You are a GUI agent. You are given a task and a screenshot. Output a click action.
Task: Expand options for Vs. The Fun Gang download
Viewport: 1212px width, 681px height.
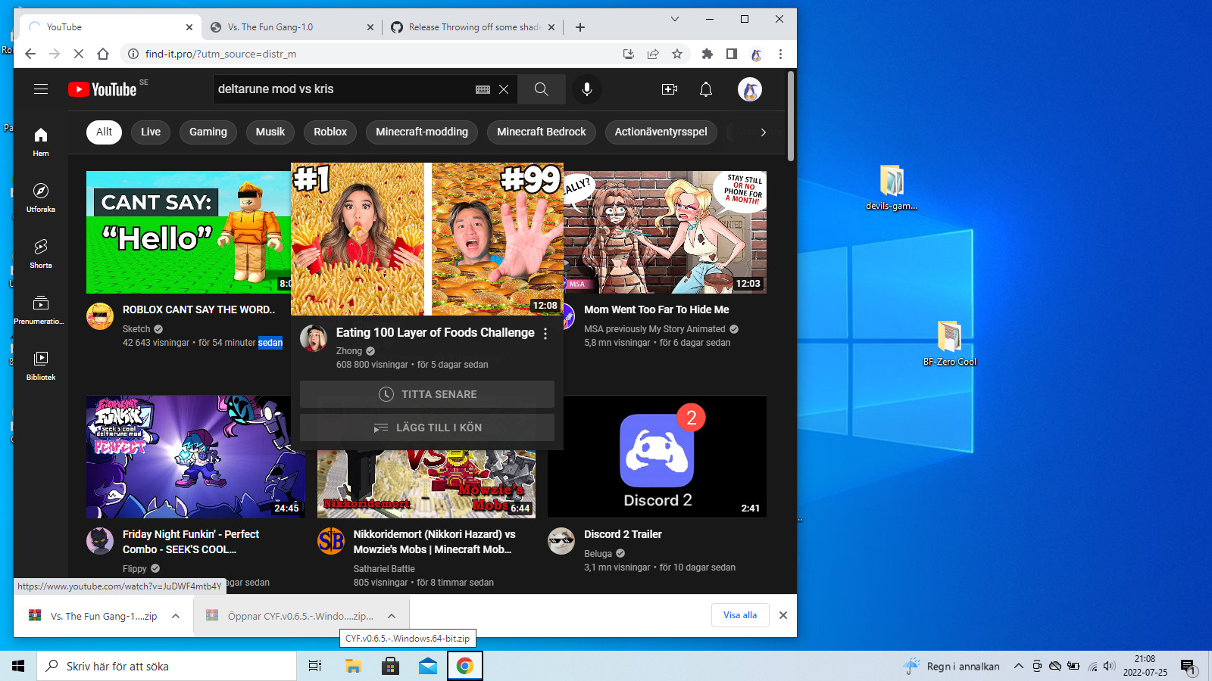click(176, 616)
